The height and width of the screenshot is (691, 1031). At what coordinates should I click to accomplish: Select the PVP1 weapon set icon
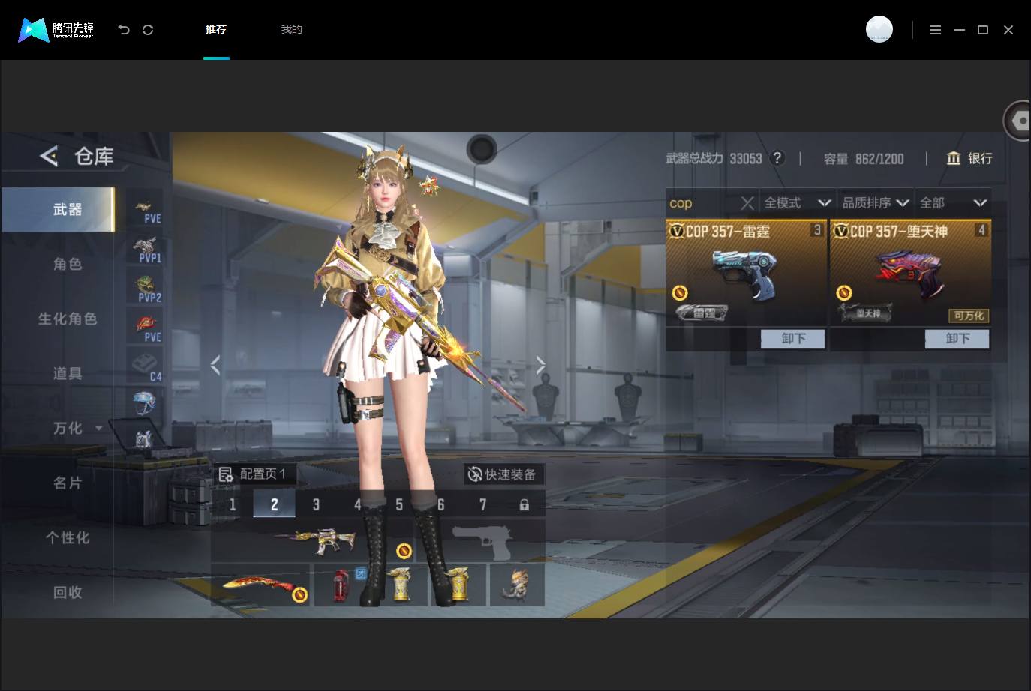coord(146,249)
